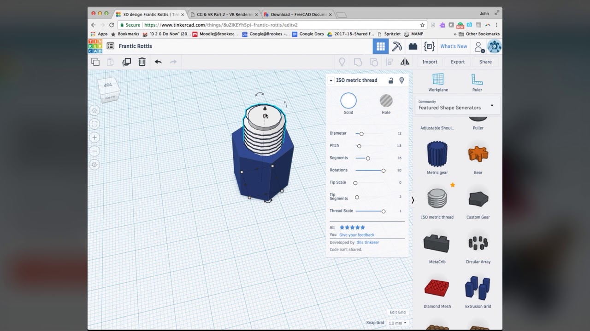Click the Export button
Image resolution: width=590 pixels, height=331 pixels.
pyautogui.click(x=458, y=62)
